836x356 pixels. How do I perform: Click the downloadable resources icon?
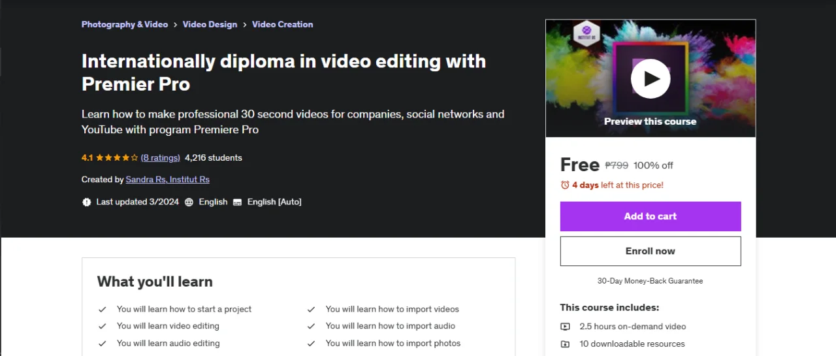[565, 344]
